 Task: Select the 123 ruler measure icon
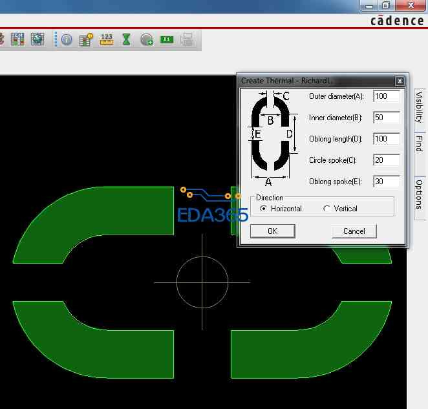point(107,39)
